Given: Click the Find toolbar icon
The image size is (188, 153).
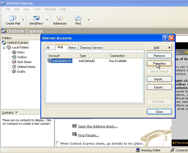Looking at the screenshot, I should click(x=78, y=18).
